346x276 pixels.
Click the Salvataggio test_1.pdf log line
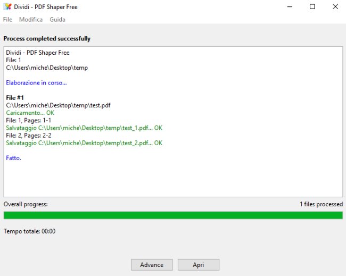(84, 128)
